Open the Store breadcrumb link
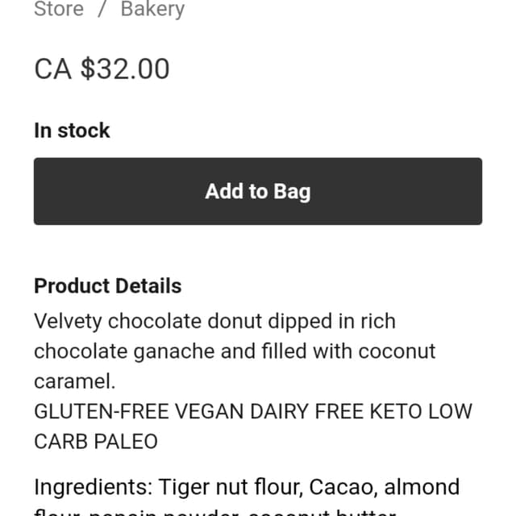Image resolution: width=516 pixels, height=516 pixels. coord(59,9)
